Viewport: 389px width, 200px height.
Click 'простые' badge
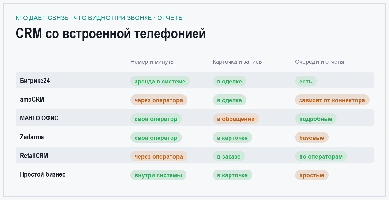click(312, 175)
